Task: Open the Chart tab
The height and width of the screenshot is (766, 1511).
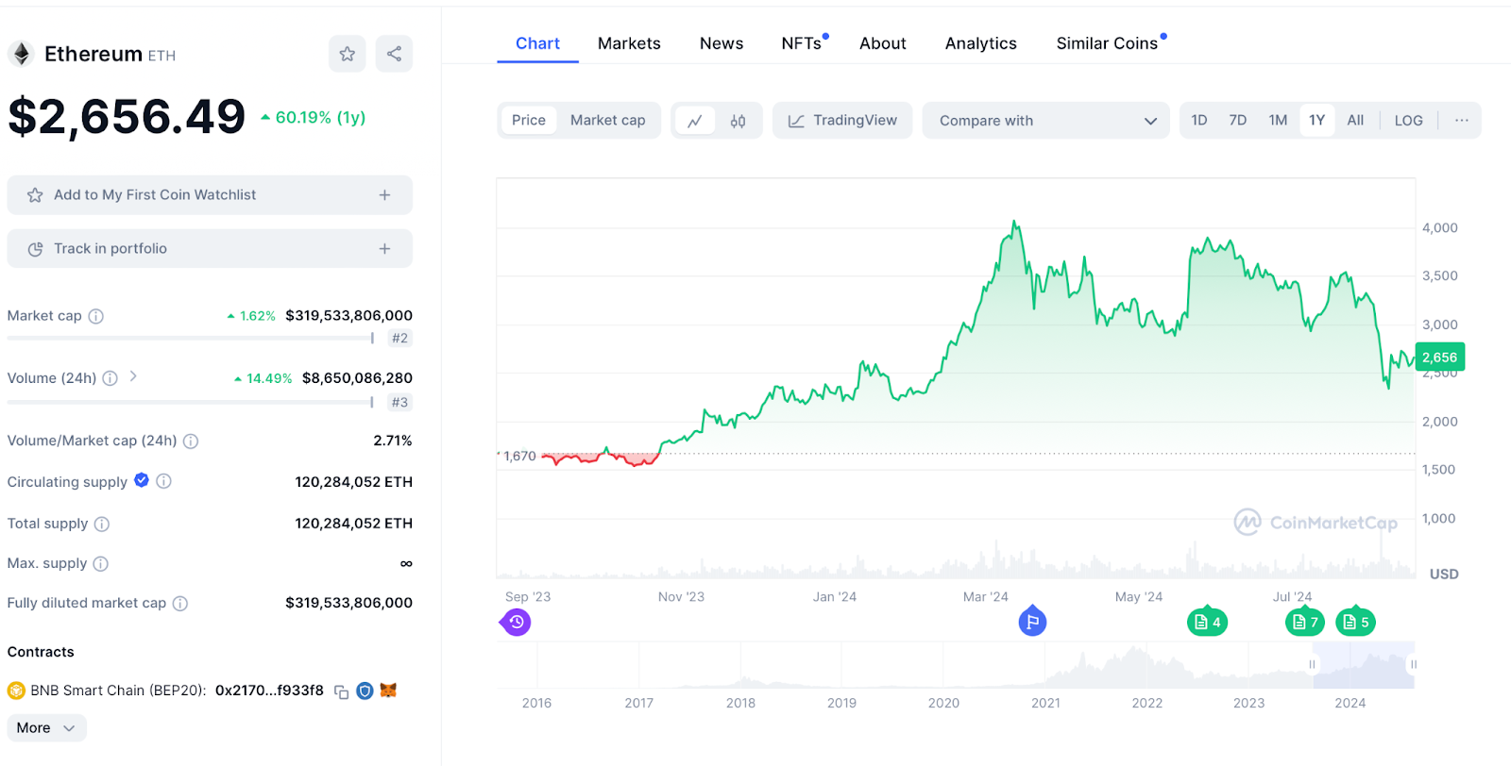Action: tap(537, 43)
